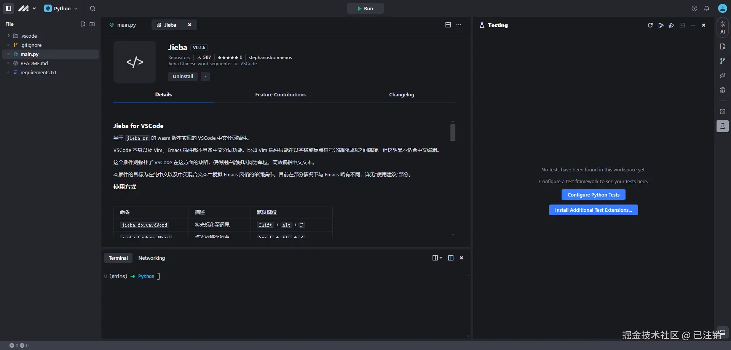Run the project with the Run button
The width and height of the screenshot is (731, 350).
pos(365,8)
